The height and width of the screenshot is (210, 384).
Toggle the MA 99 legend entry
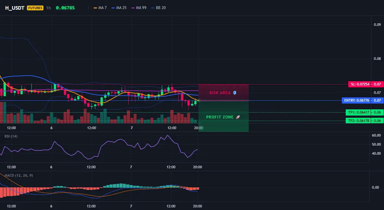pyautogui.click(x=139, y=8)
